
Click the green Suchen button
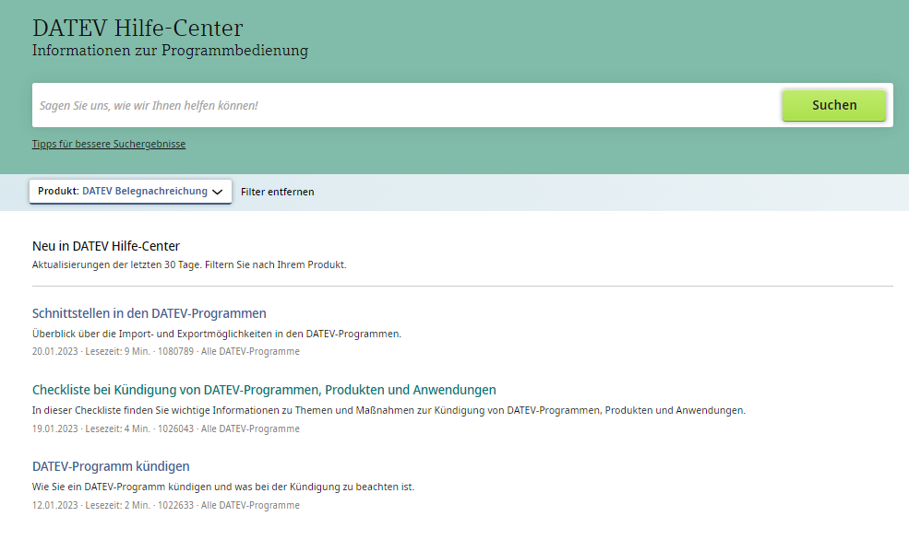point(833,105)
